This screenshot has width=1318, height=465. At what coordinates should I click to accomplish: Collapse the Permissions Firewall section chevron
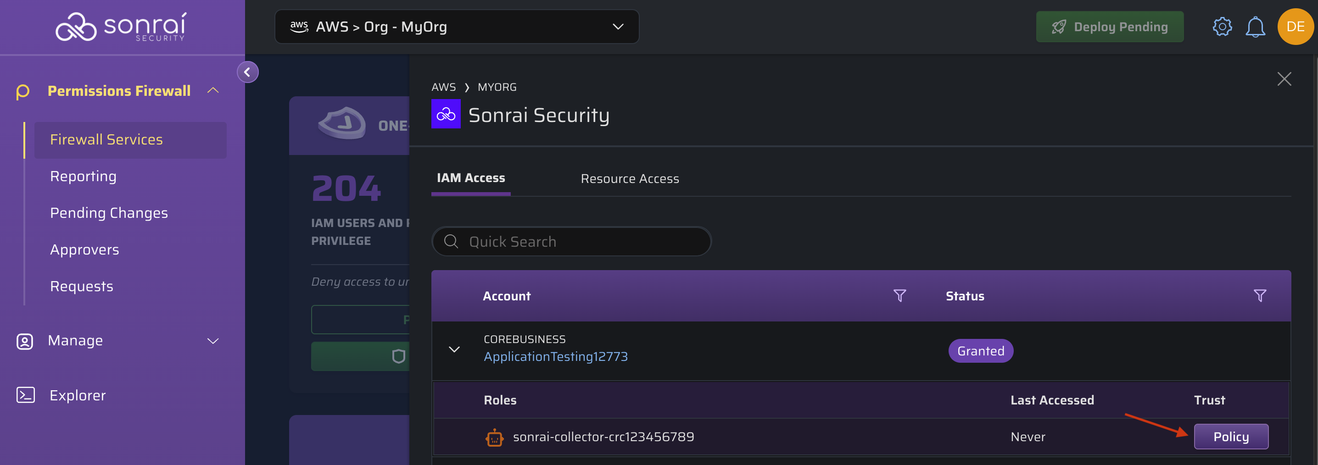tap(213, 90)
